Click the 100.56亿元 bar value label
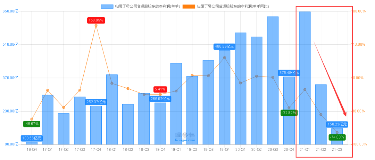 pyautogui.click(x=32, y=138)
